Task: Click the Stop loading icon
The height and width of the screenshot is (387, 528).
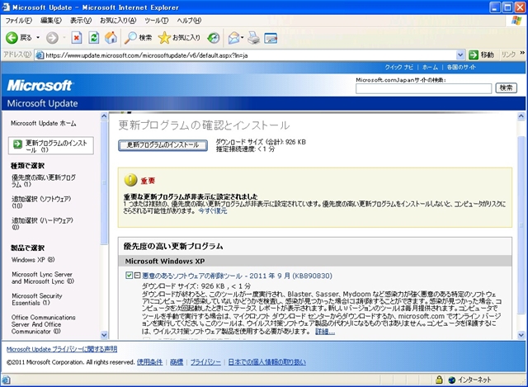Action: [77, 38]
